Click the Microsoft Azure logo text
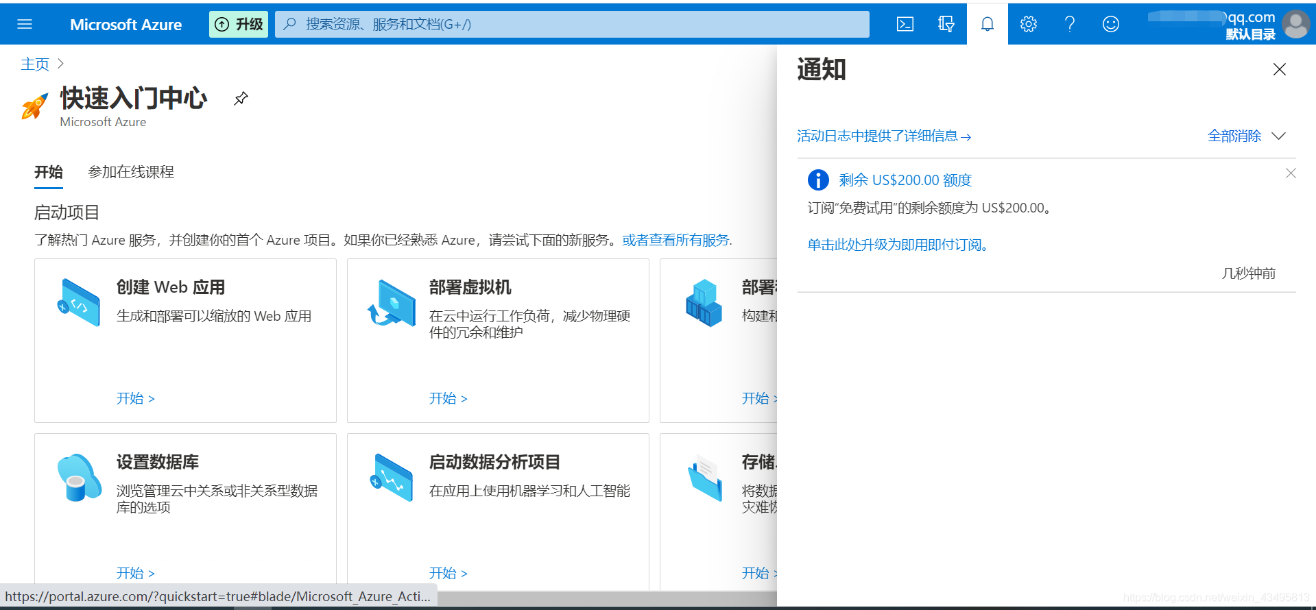The height and width of the screenshot is (610, 1316). 126,25
